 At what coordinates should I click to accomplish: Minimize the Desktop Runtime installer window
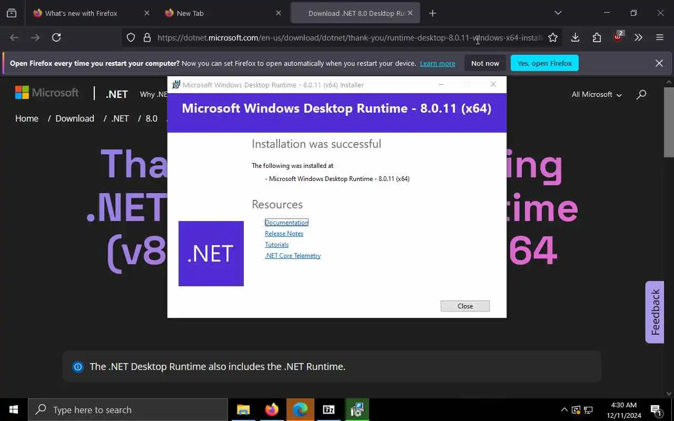441,84
